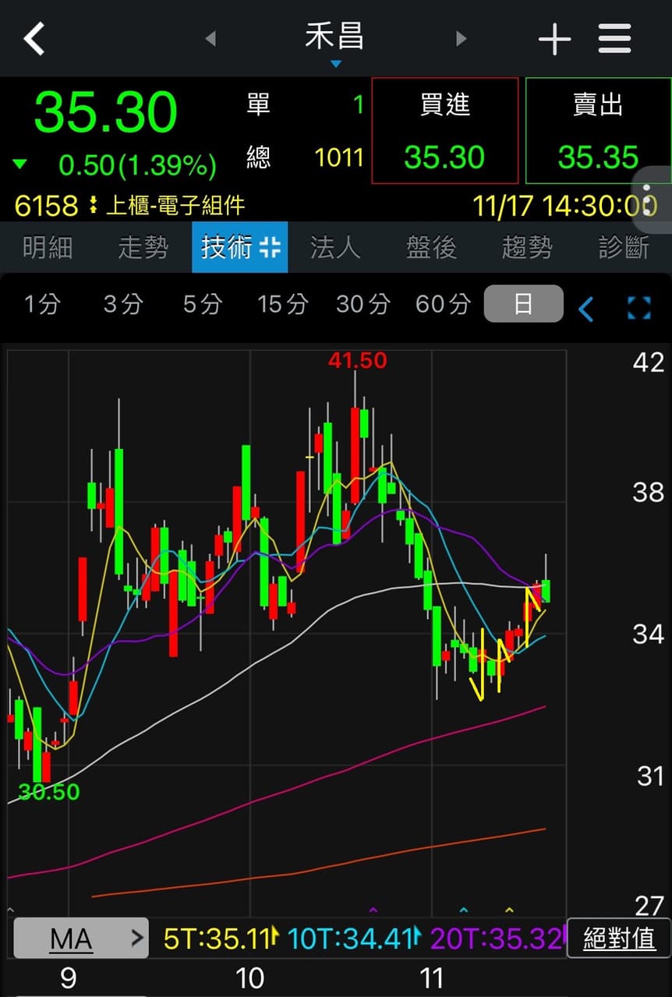Tap the 34 price axis label

[x=648, y=634]
